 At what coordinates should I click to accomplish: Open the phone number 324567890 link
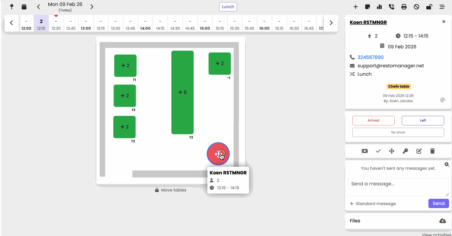tap(371, 57)
